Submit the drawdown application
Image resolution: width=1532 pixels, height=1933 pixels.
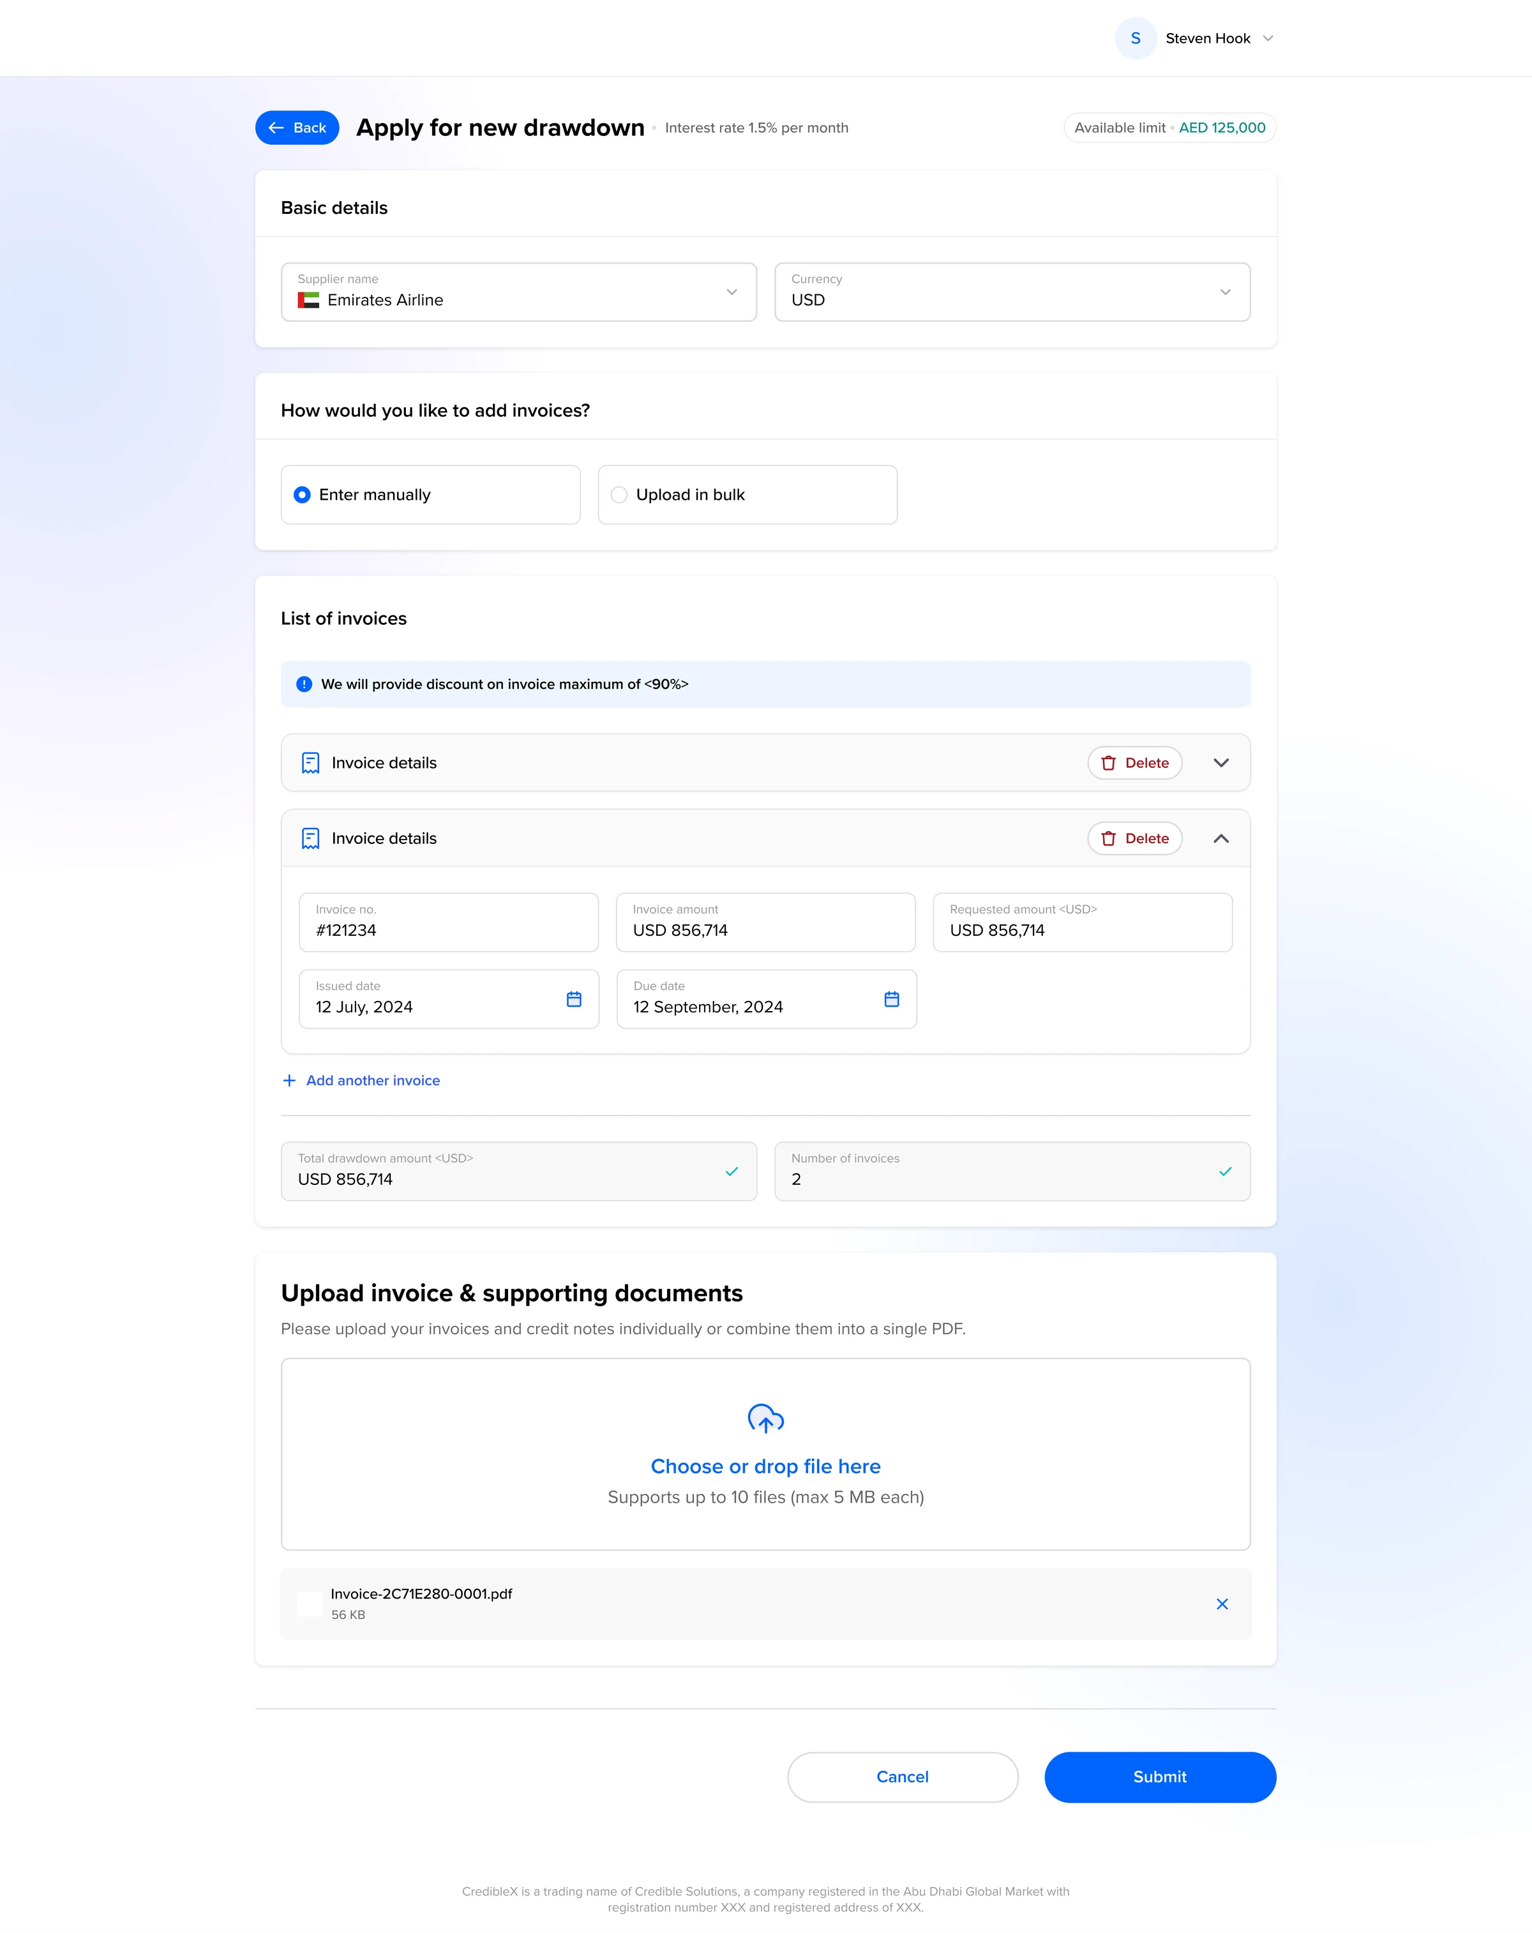tap(1160, 1777)
